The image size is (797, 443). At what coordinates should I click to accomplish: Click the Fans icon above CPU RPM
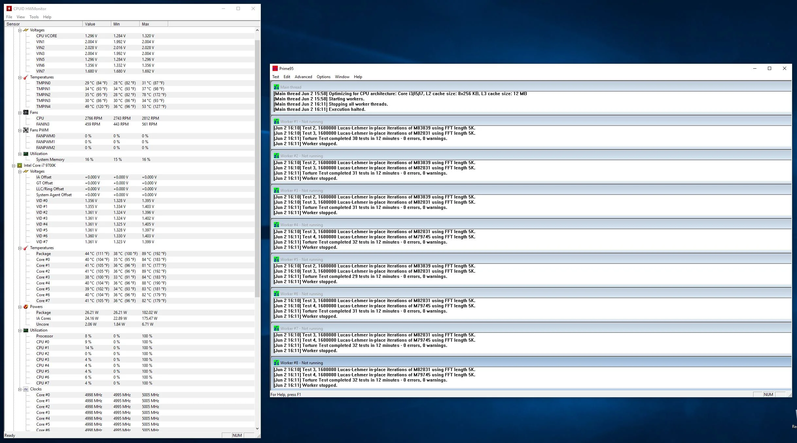tap(26, 112)
